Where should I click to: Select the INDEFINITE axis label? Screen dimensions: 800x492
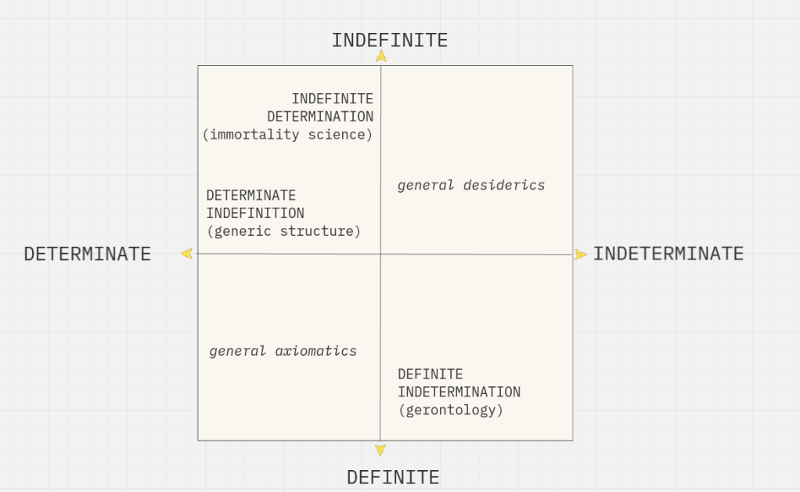pyautogui.click(x=389, y=40)
